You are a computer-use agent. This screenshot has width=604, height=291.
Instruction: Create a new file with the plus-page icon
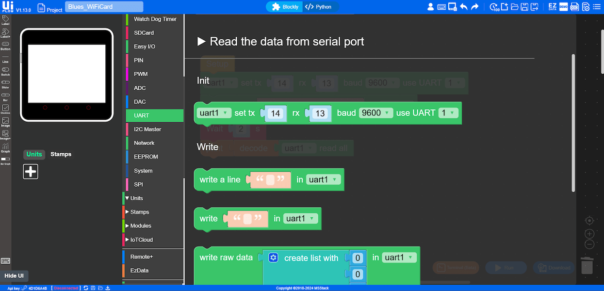(x=504, y=7)
